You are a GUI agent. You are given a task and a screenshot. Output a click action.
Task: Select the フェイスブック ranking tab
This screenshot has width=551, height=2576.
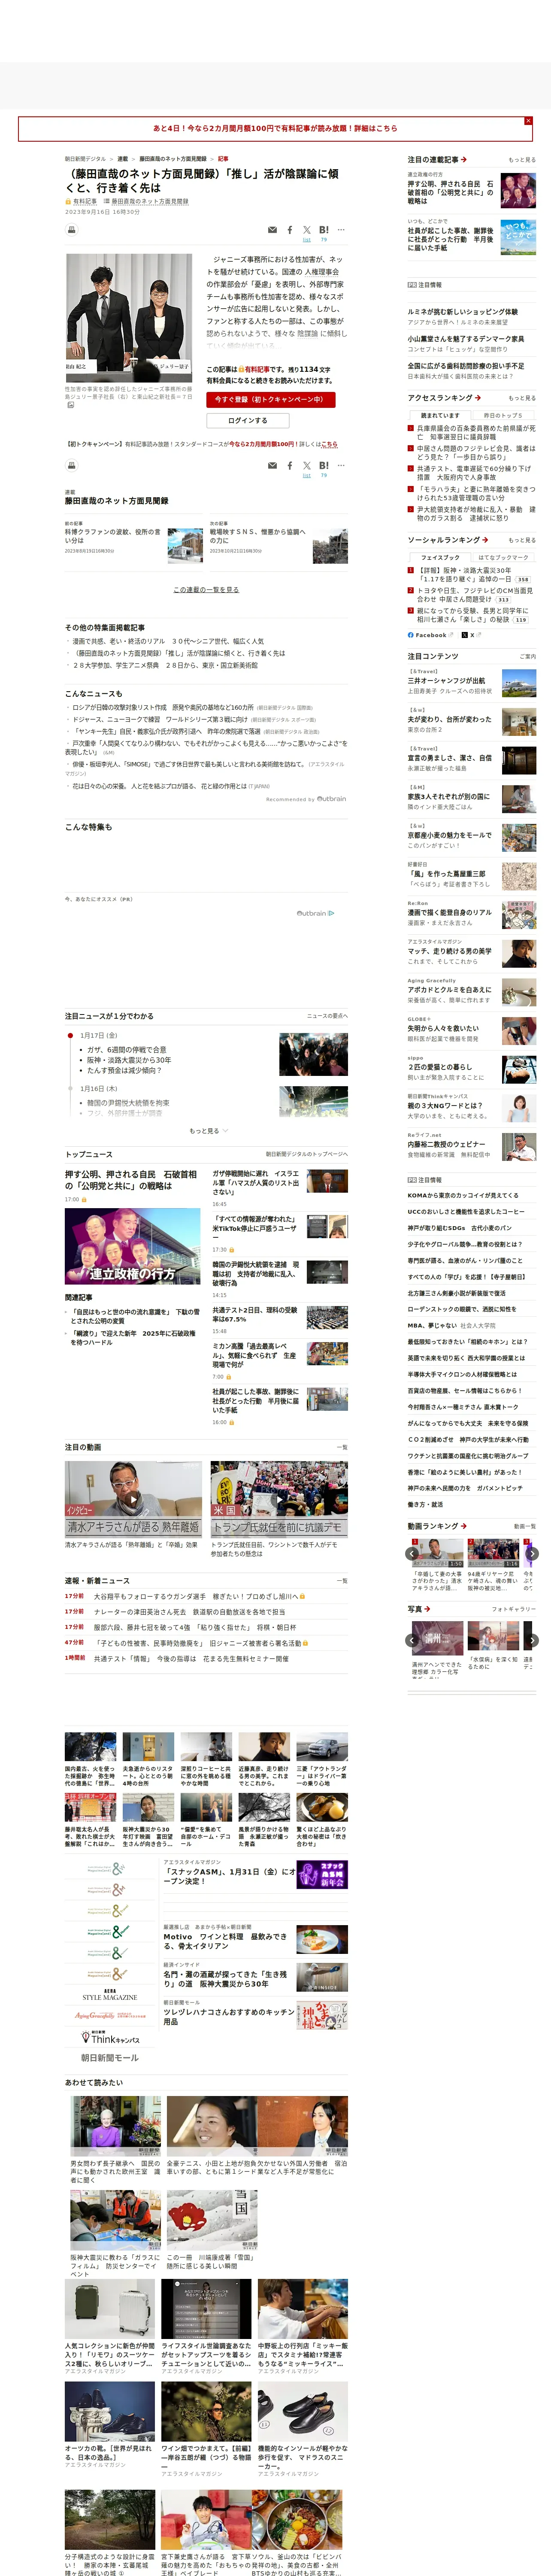(440, 557)
